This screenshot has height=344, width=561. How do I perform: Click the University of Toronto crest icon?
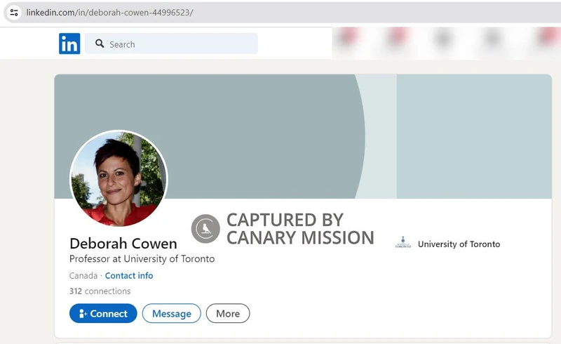pyautogui.click(x=403, y=243)
